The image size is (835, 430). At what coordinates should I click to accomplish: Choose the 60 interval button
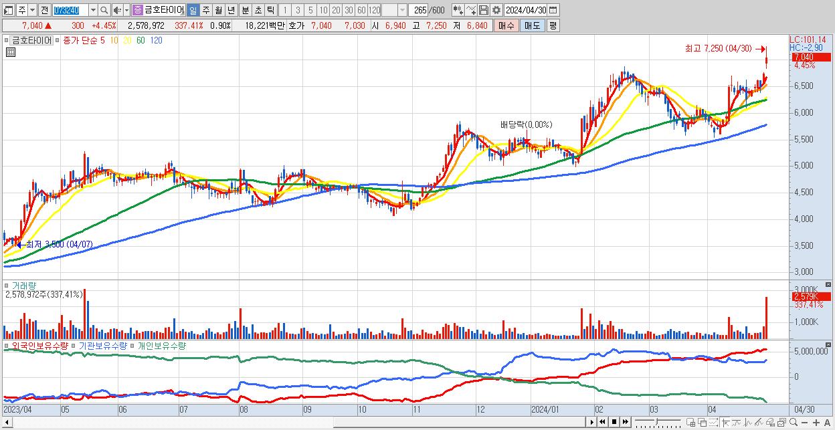pos(361,10)
